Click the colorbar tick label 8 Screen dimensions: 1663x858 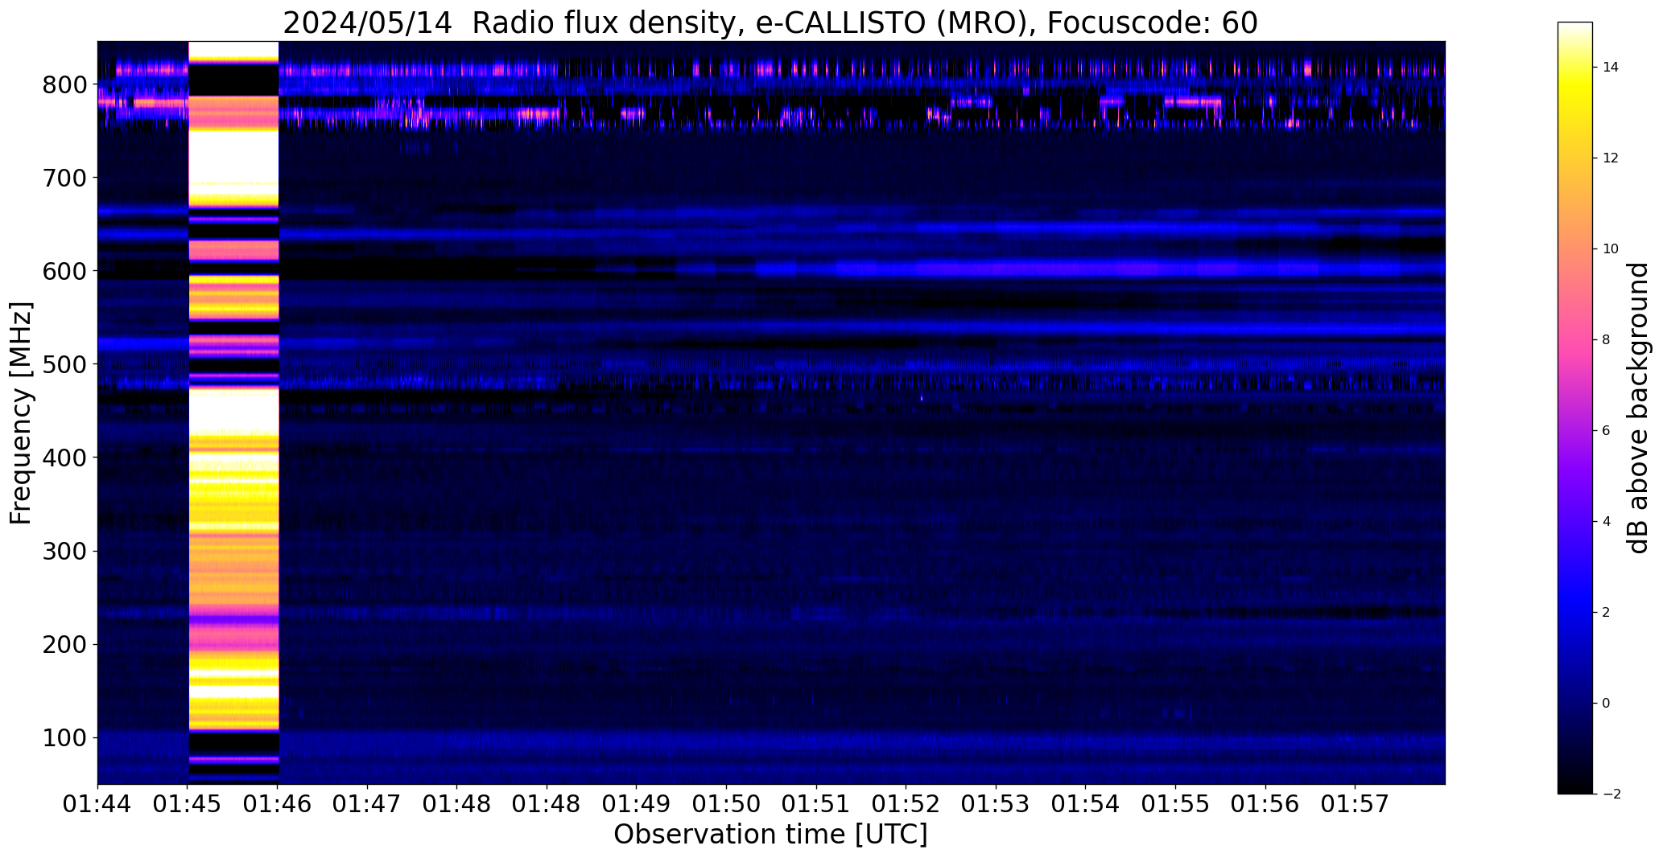(x=1606, y=340)
